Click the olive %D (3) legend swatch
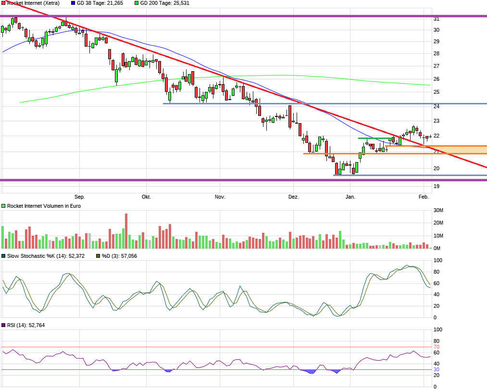 click(98, 256)
